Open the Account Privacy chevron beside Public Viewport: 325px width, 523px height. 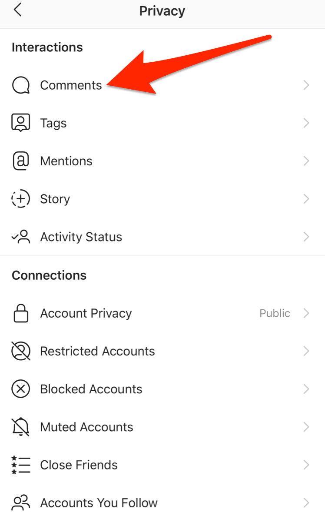click(306, 313)
